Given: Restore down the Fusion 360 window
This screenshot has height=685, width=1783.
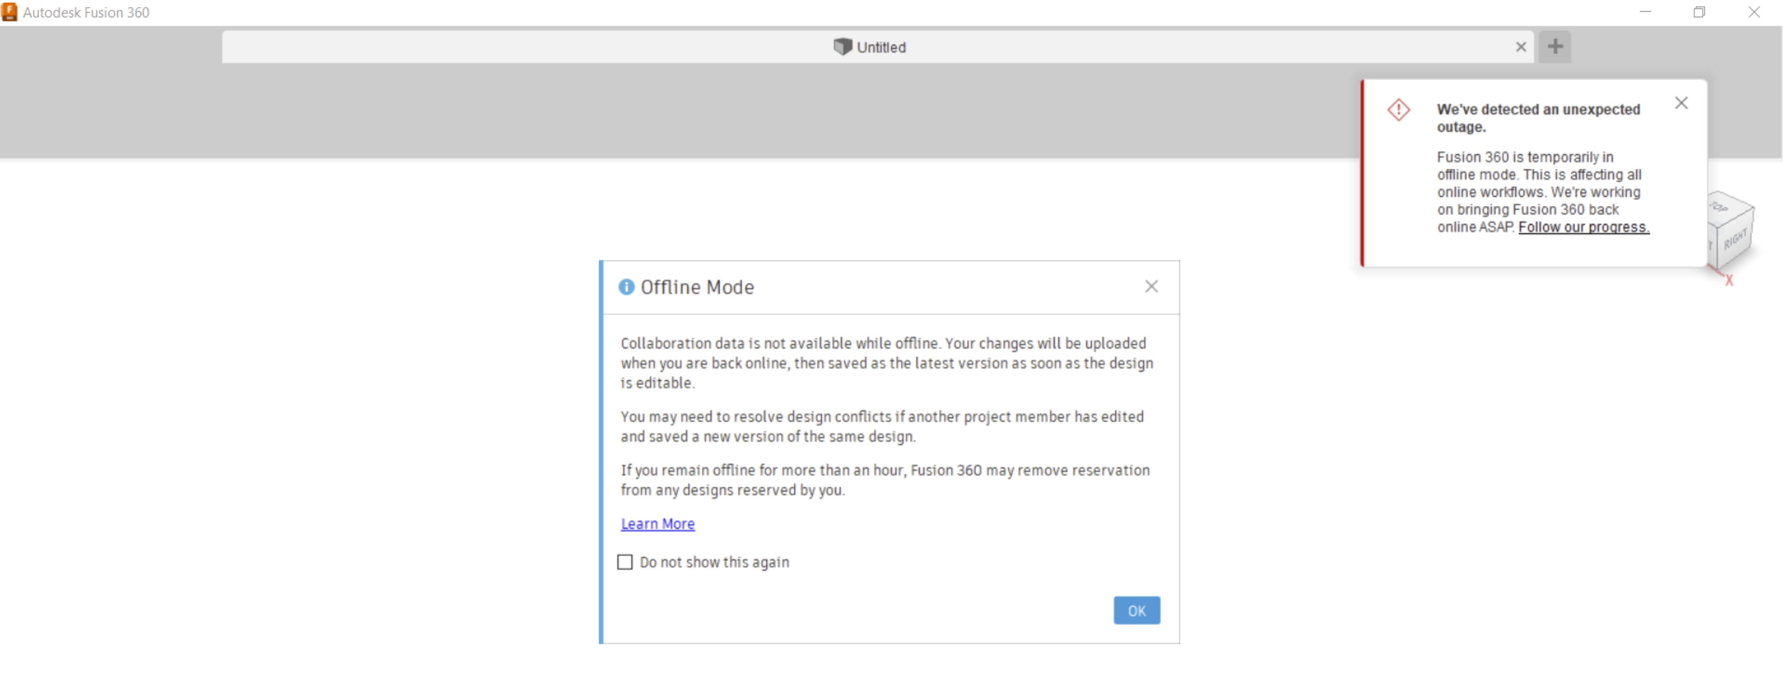Looking at the screenshot, I should click(1699, 12).
